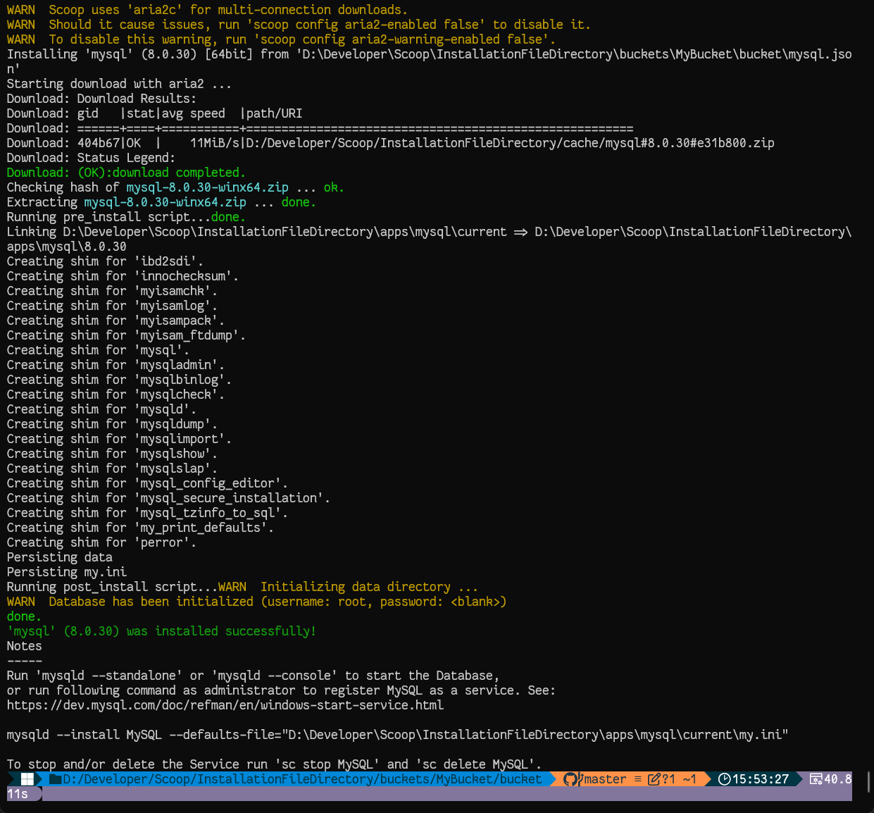Image resolution: width=874 pixels, height=813 pixels.
Task: Click the GitHub icon in the prompt bar
Action: [570, 778]
